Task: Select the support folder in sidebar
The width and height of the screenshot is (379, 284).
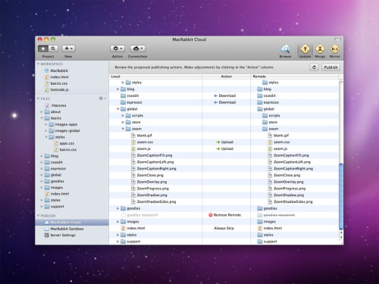Action: point(58,207)
